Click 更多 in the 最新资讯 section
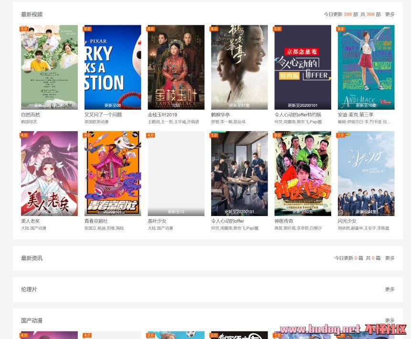Screen dimensions: 411x339 (x=390, y=258)
